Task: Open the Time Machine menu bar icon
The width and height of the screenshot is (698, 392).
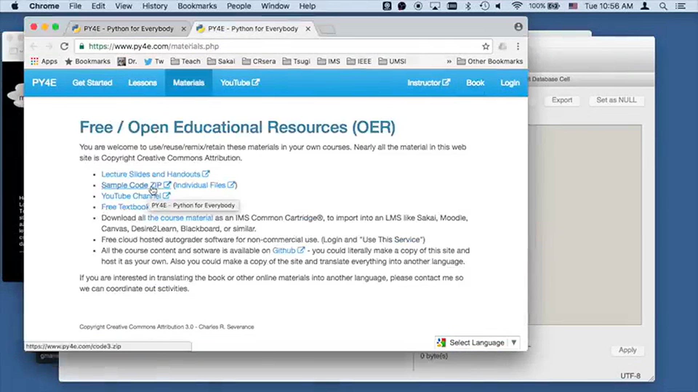Action: [x=484, y=6]
